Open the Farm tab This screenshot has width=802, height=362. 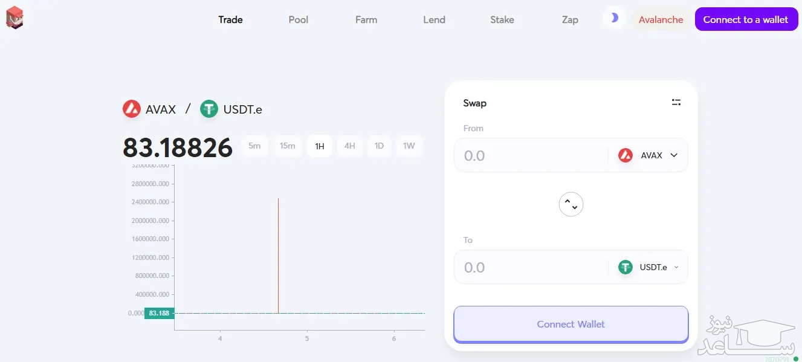pos(366,19)
